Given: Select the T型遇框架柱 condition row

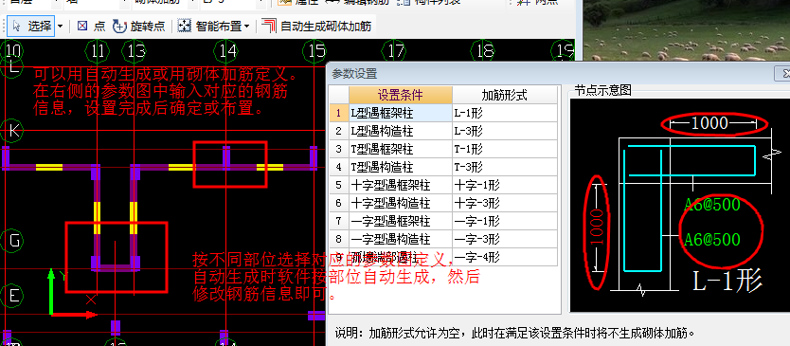Looking at the screenshot, I should 401,149.
